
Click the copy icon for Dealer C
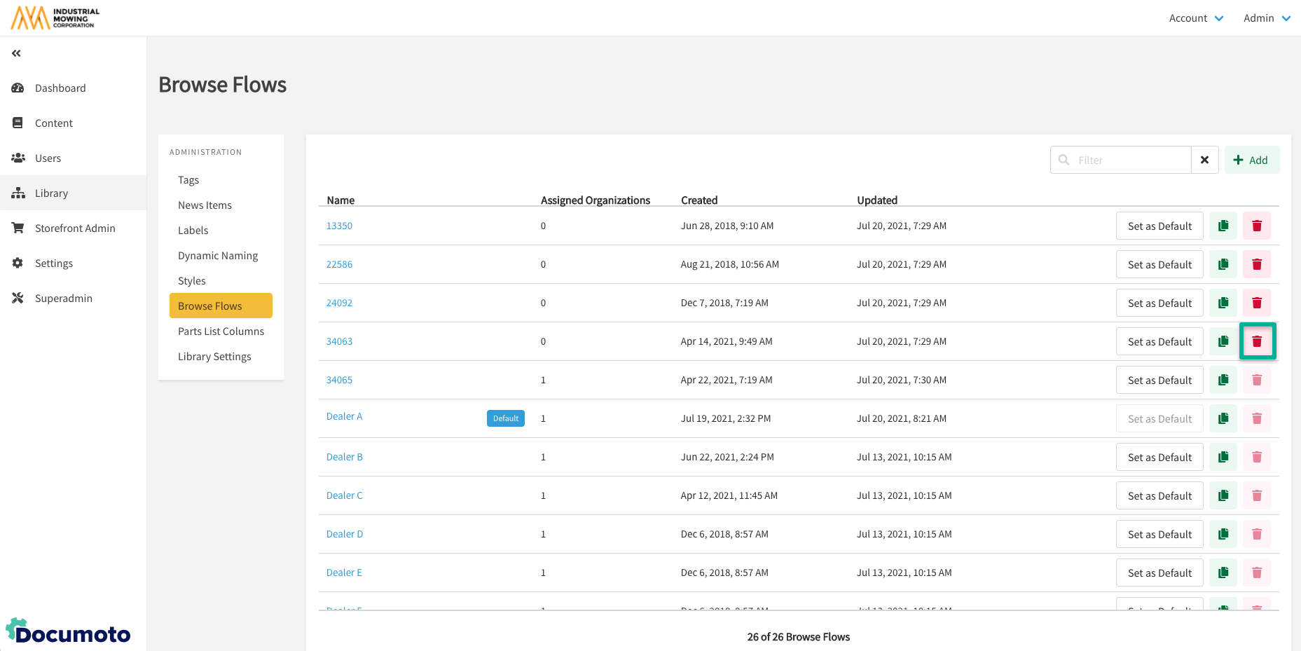click(1223, 495)
